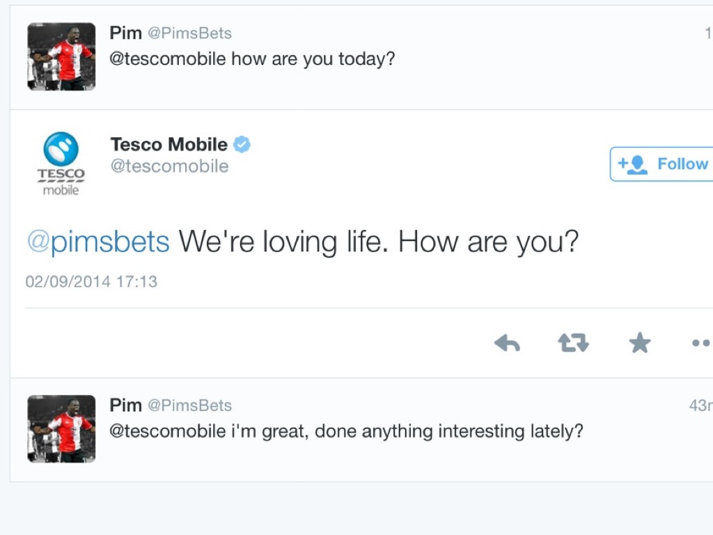Image resolution: width=713 pixels, height=535 pixels.
Task: Open the @pimsbets mention in the main tweet
Action: [x=97, y=242]
